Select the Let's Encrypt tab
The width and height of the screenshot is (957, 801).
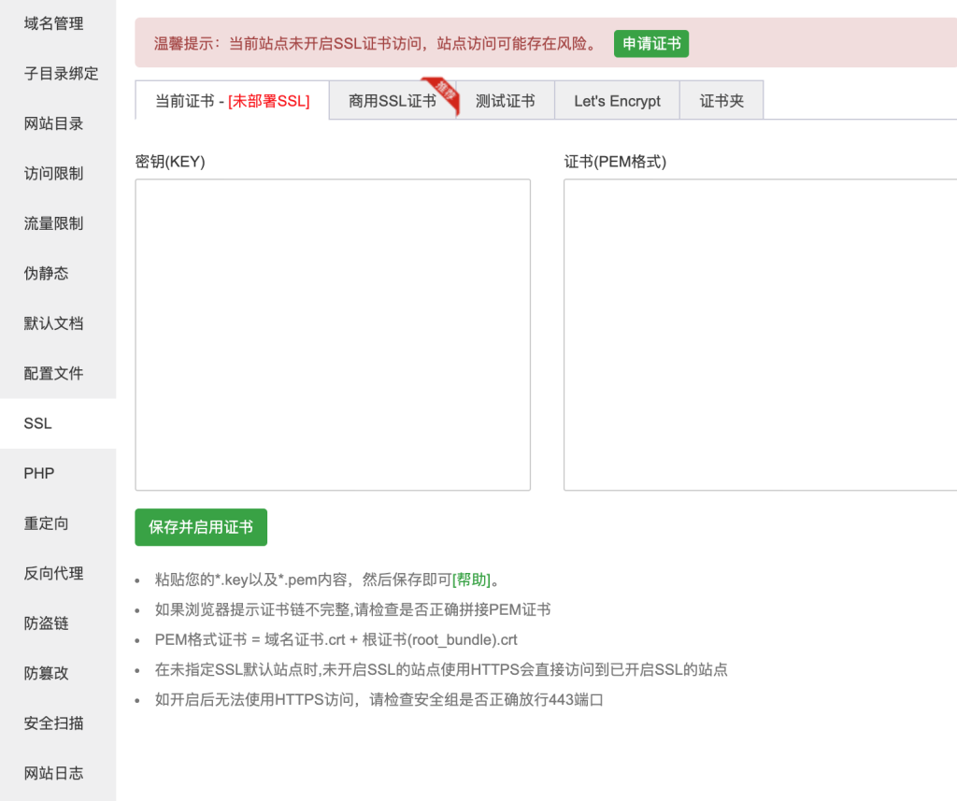[617, 99]
